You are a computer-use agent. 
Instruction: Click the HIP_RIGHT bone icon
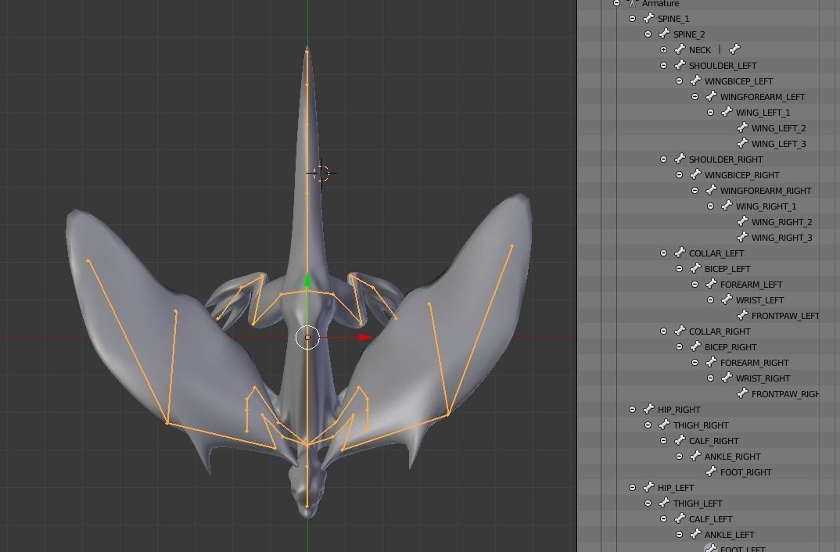pyautogui.click(x=648, y=409)
